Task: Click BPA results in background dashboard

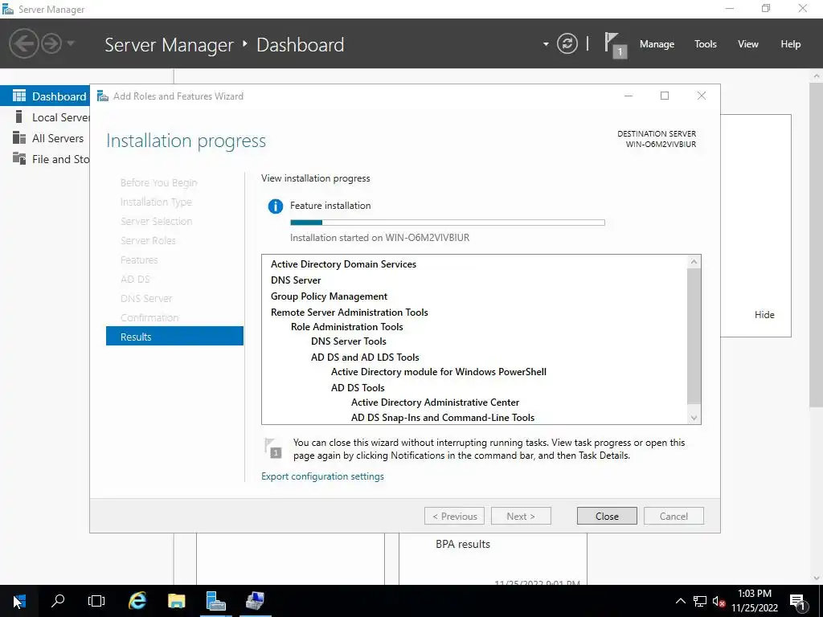Action: (x=462, y=545)
